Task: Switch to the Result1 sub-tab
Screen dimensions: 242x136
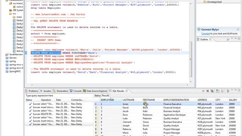Action: pyautogui.click(x=105, y=96)
